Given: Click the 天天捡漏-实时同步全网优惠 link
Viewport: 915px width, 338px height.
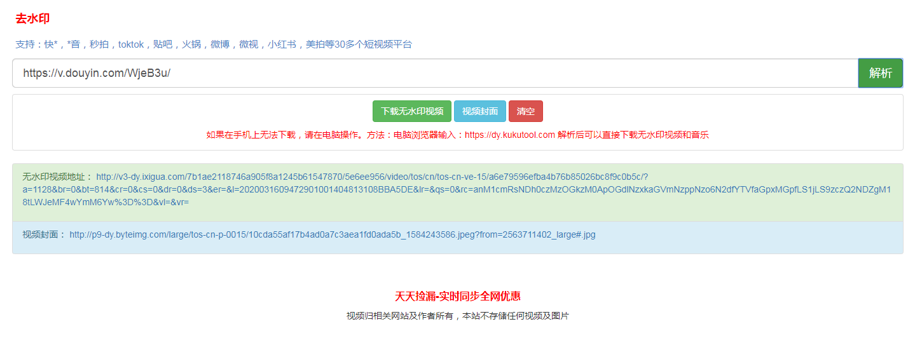Looking at the screenshot, I should (458, 296).
